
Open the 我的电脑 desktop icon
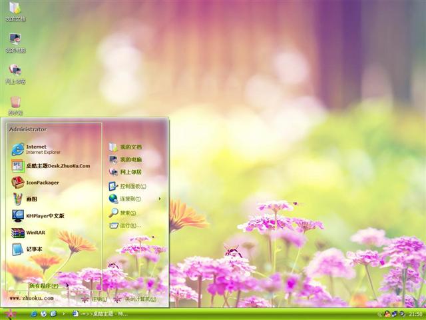[15, 43]
